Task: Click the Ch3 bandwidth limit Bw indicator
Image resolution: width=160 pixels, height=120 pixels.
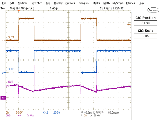Action: 32,116
